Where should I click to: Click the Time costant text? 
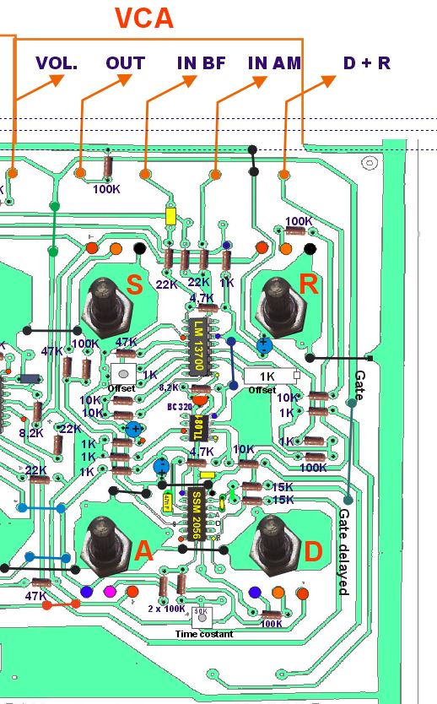(x=204, y=634)
